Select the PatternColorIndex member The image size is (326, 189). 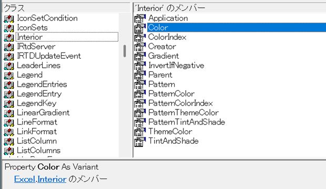(x=180, y=103)
